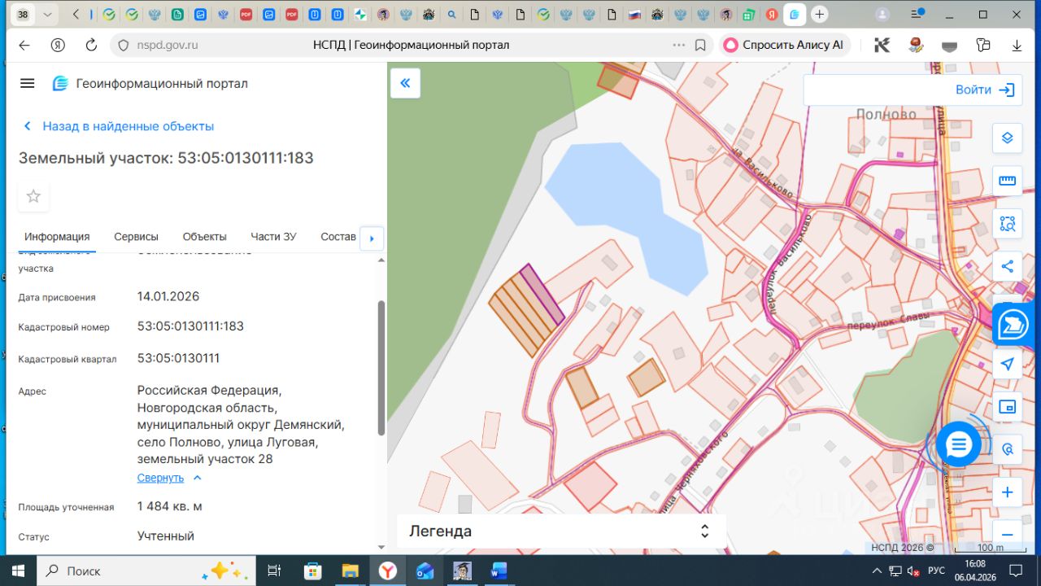The image size is (1041, 586).
Task: Activate the area selection search tool
Action: pyautogui.click(x=1007, y=224)
